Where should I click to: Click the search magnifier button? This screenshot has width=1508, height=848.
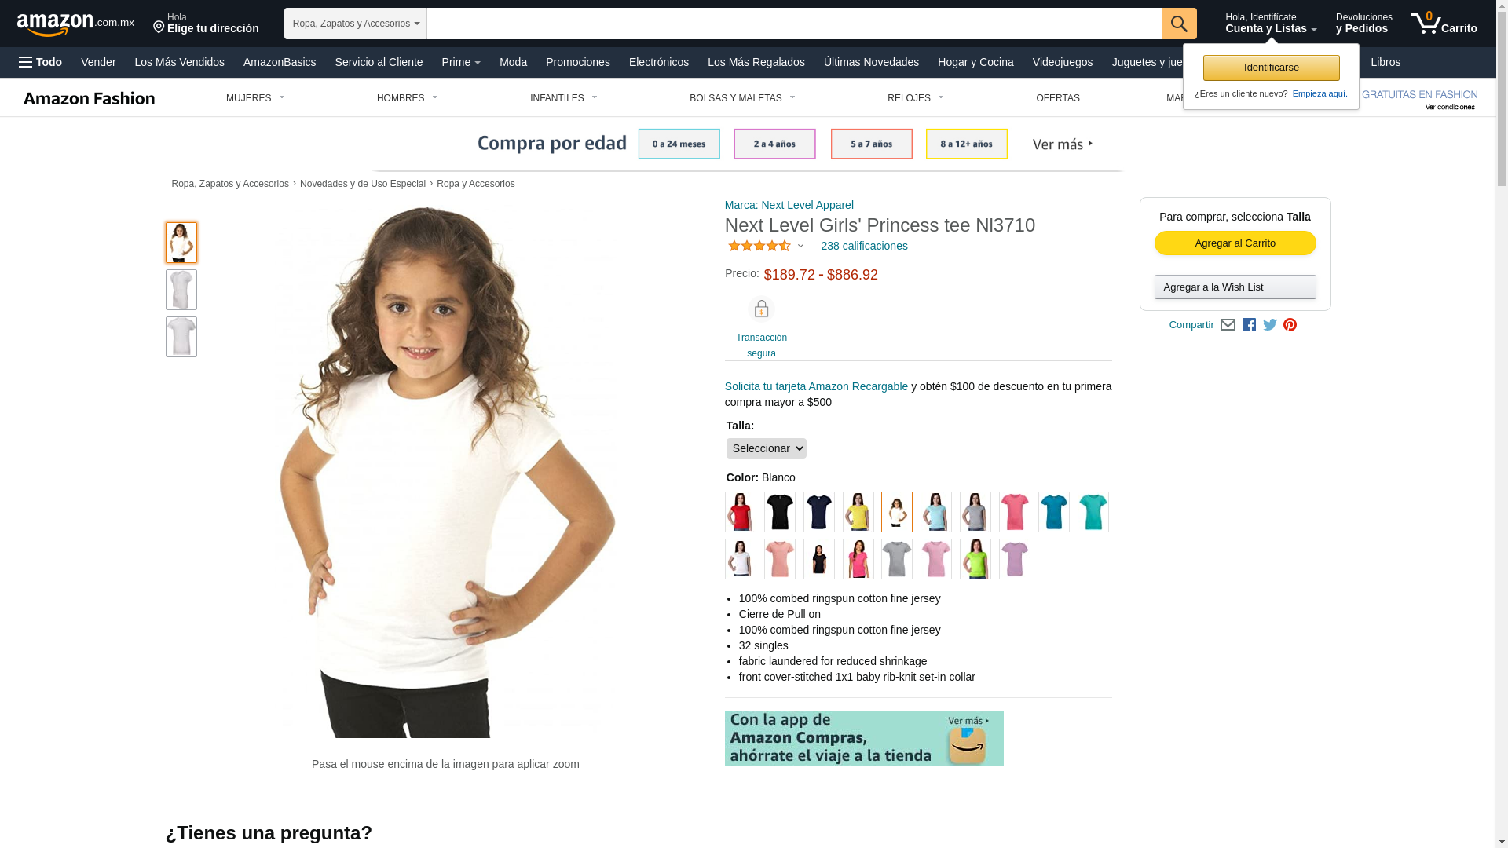pos(1179,24)
